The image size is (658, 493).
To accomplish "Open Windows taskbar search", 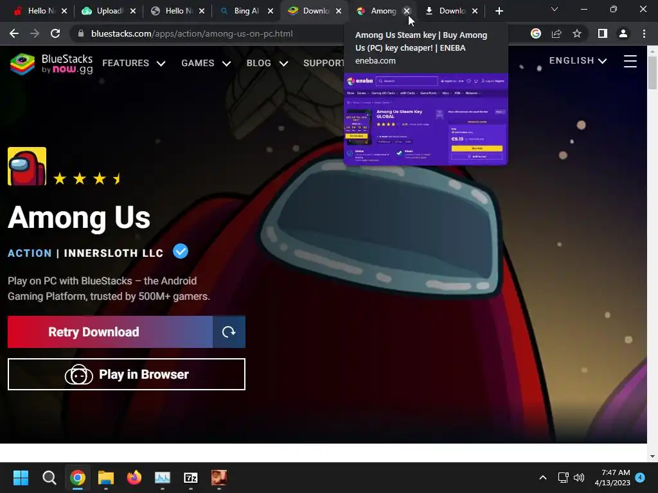I will coord(49,478).
